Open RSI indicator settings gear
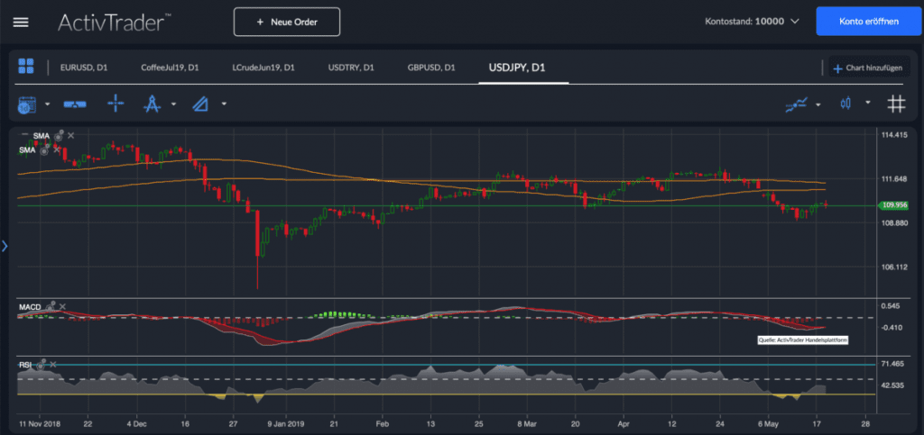The height and width of the screenshot is (435, 924). click(40, 365)
